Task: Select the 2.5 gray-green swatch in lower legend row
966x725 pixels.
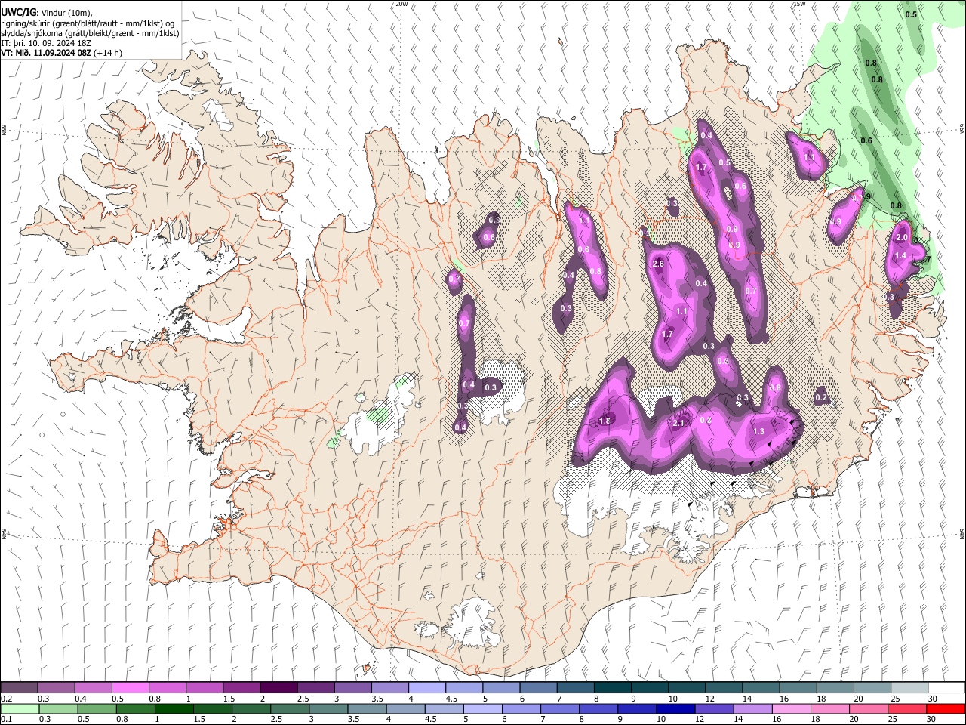Action: click(290, 708)
